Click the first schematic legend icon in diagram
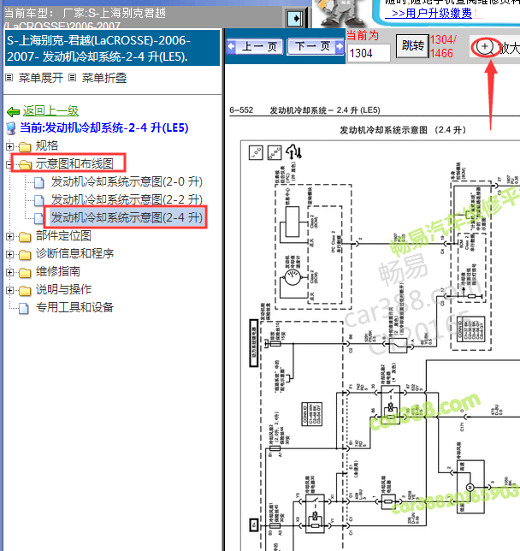 pyautogui.click(x=256, y=152)
